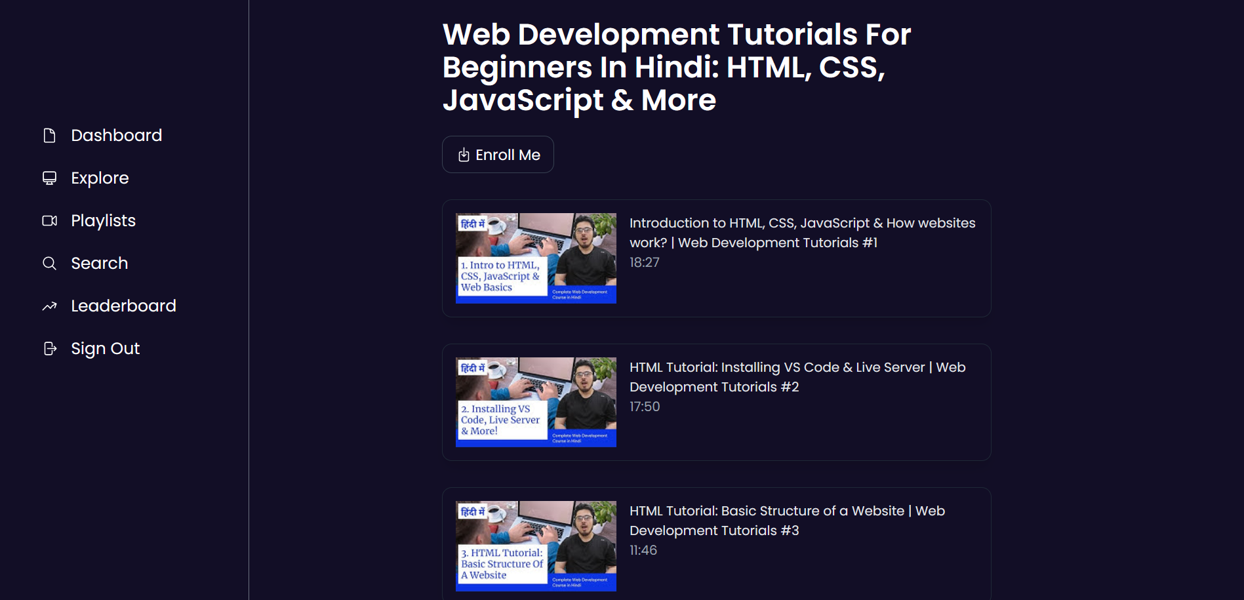Click the 18:27 duration text
Screen dimensions: 1244x600
645,262
